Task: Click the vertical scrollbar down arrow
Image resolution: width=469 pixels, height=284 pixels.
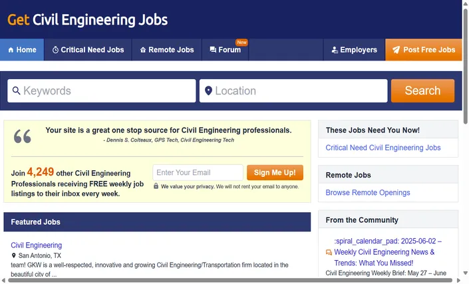Action: point(466,273)
